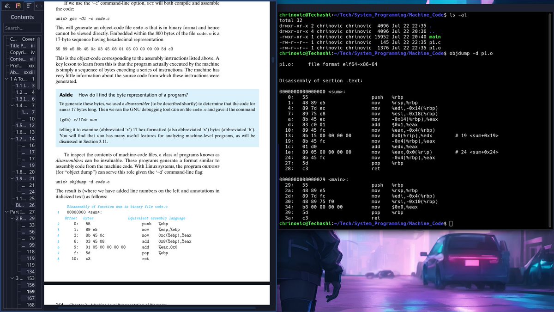Image resolution: width=554 pixels, height=312 pixels.
Task: Jump to section '1.2 ... 4'
Action: (x=25, y=92)
